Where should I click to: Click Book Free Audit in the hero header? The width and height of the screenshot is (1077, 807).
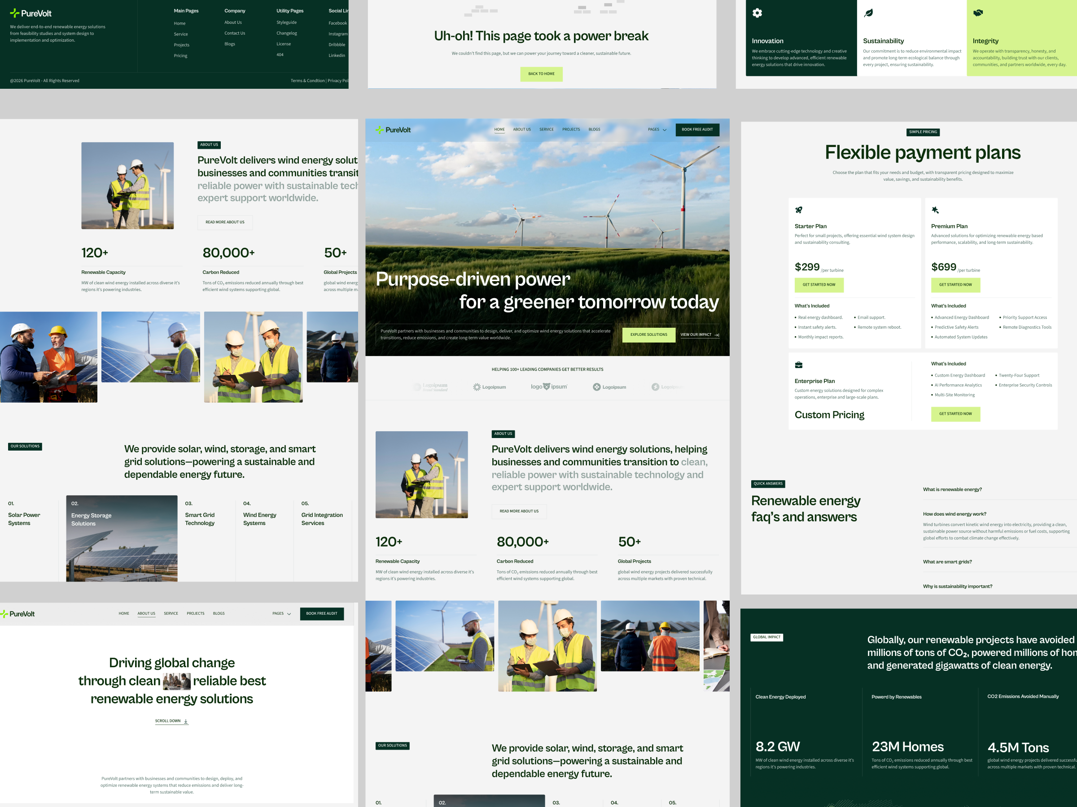click(x=697, y=130)
